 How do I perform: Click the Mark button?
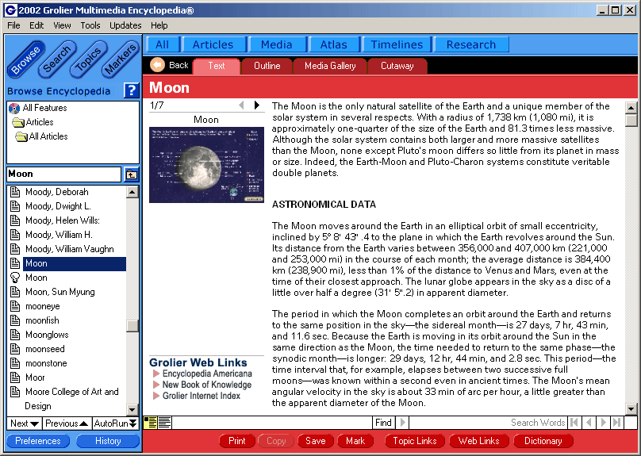(x=355, y=441)
